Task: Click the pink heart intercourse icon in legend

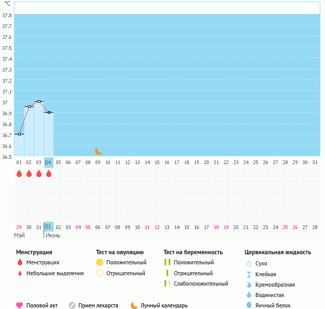Action: pos(20,305)
